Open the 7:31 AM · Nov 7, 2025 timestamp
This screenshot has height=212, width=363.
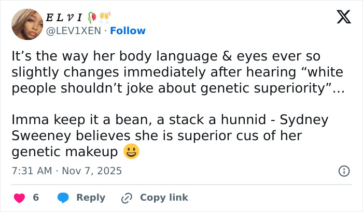click(66, 171)
